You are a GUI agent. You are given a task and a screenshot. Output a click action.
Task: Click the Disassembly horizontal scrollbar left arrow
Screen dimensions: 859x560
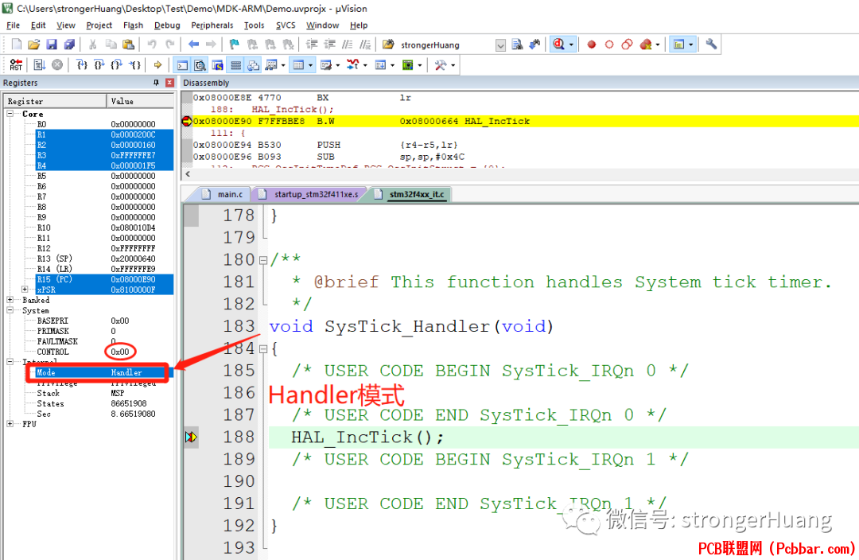tap(188, 173)
